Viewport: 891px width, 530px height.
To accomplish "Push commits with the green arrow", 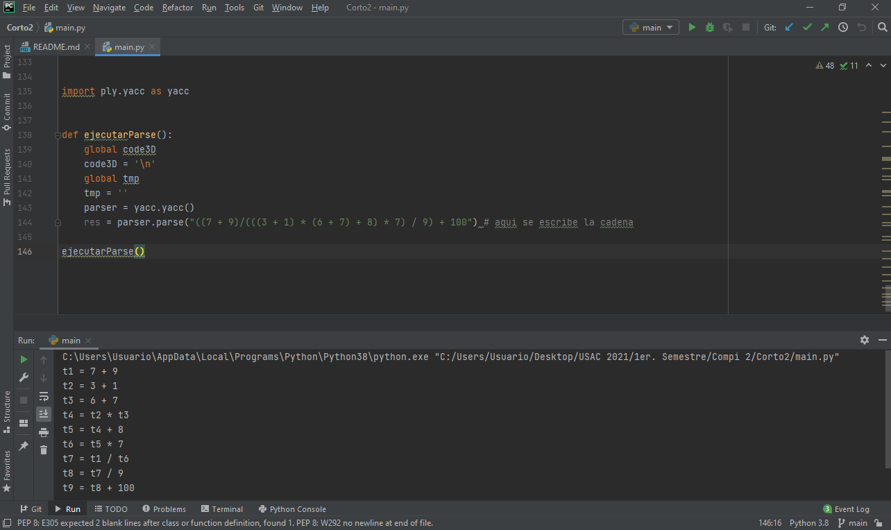I will pyautogui.click(x=824, y=27).
